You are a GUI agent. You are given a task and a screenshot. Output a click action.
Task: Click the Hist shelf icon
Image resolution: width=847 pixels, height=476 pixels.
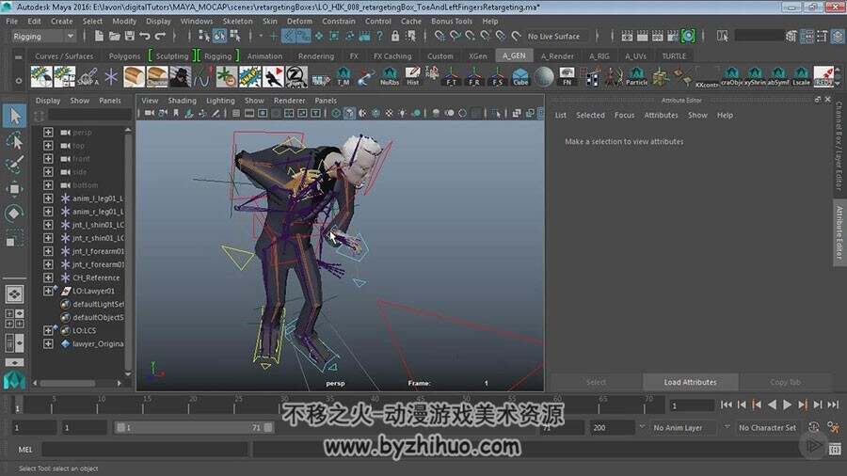tap(413, 76)
